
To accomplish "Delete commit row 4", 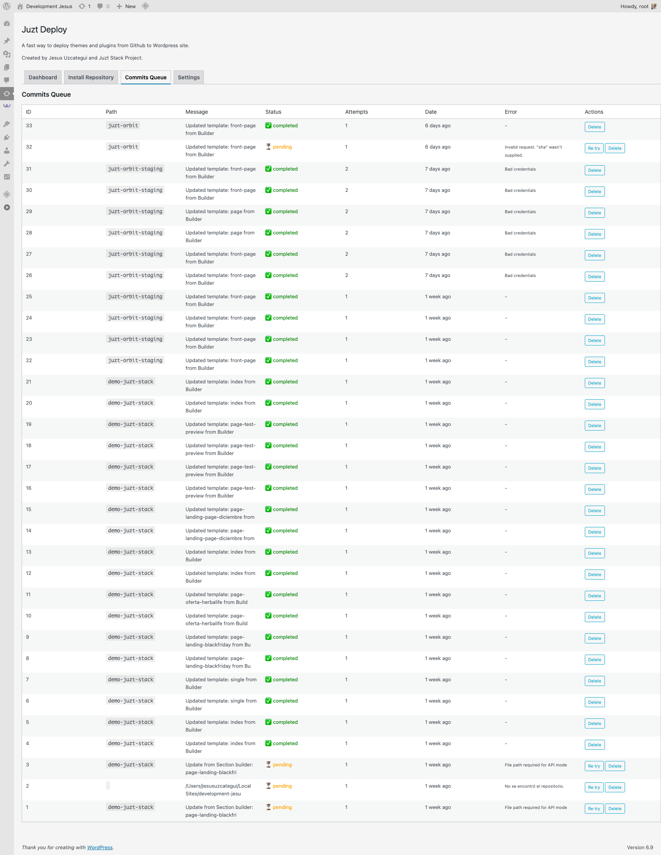I will (594, 745).
